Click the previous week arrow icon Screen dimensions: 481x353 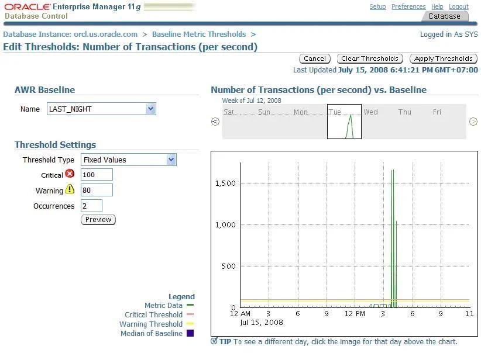pos(215,122)
